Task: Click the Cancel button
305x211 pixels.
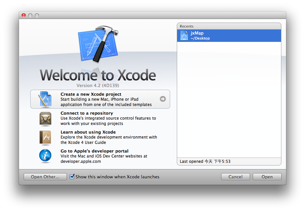Action: (235, 177)
